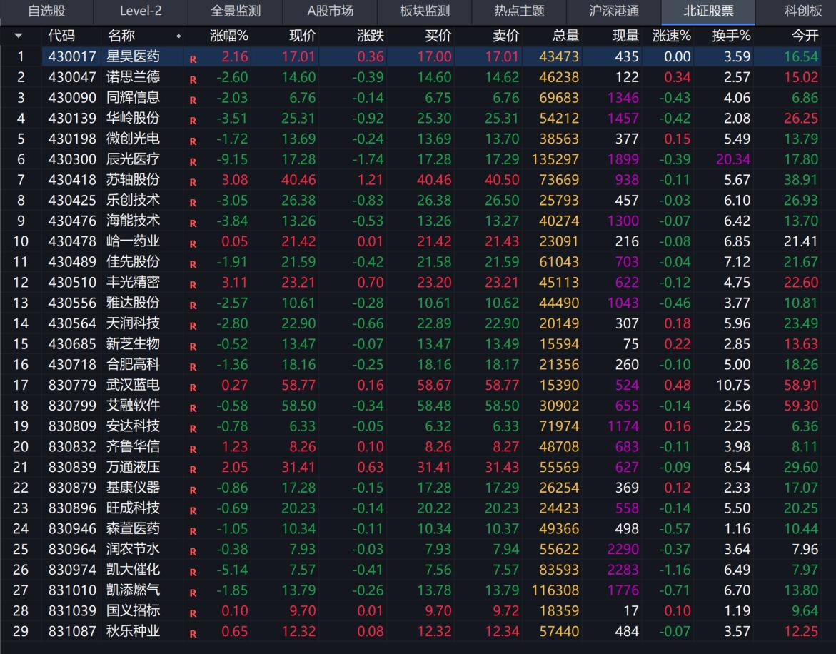836x654 pixels.
Task: Select stock name 森萱医药
Action: point(134,528)
